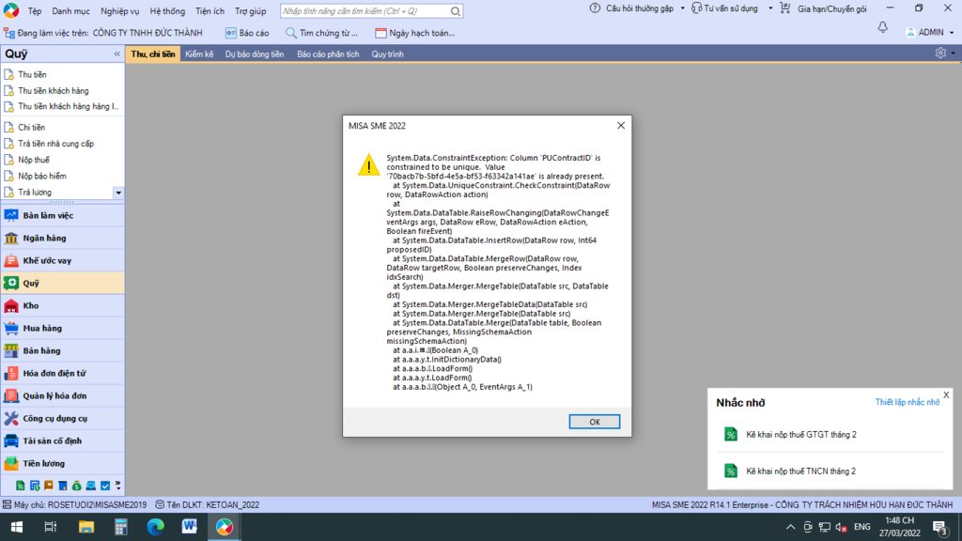Open the Hóa đơn điện tử module
The width and height of the screenshot is (962, 541).
(x=63, y=373)
